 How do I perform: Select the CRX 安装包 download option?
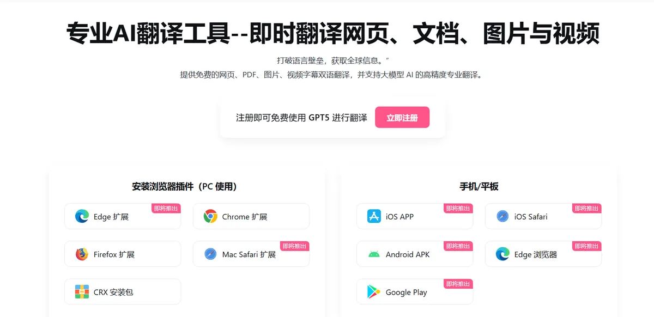coord(123,292)
